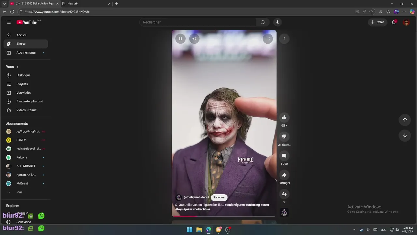Click the Short's red progress bar
Viewport: 417px width, 235px height.
tap(224, 216)
